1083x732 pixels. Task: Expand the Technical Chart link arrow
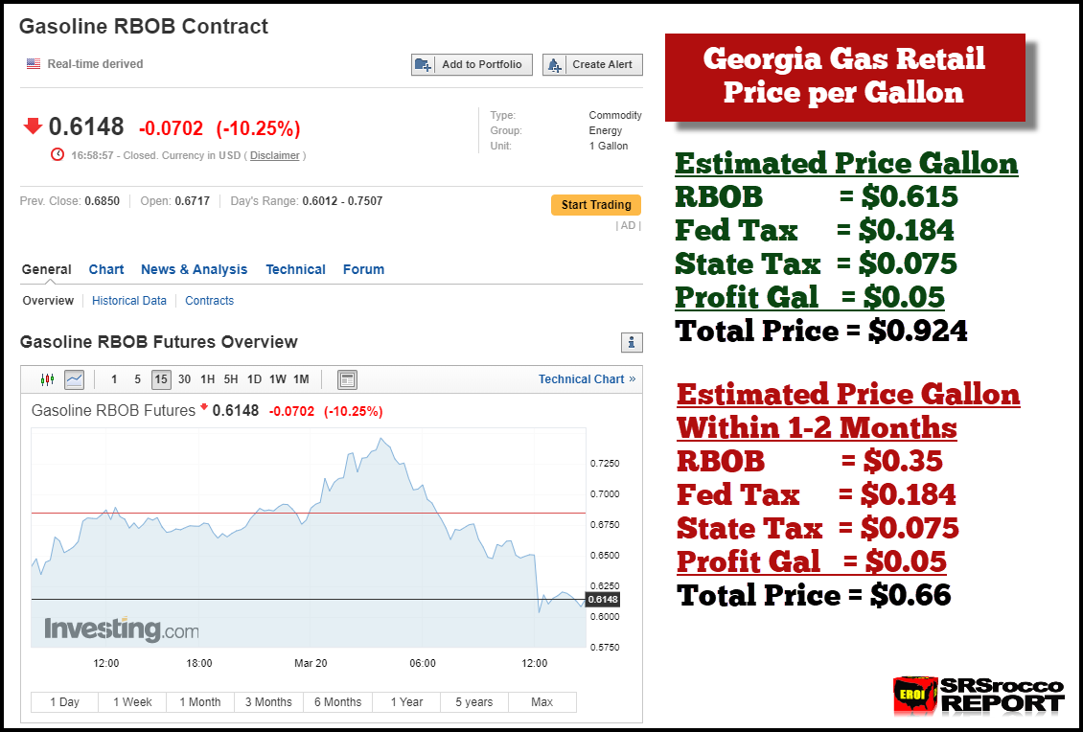[x=633, y=379]
